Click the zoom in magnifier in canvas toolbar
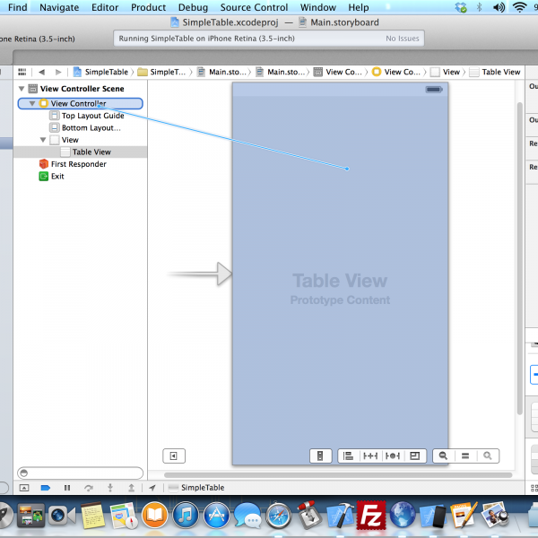The height and width of the screenshot is (538, 538). pyautogui.click(x=488, y=456)
